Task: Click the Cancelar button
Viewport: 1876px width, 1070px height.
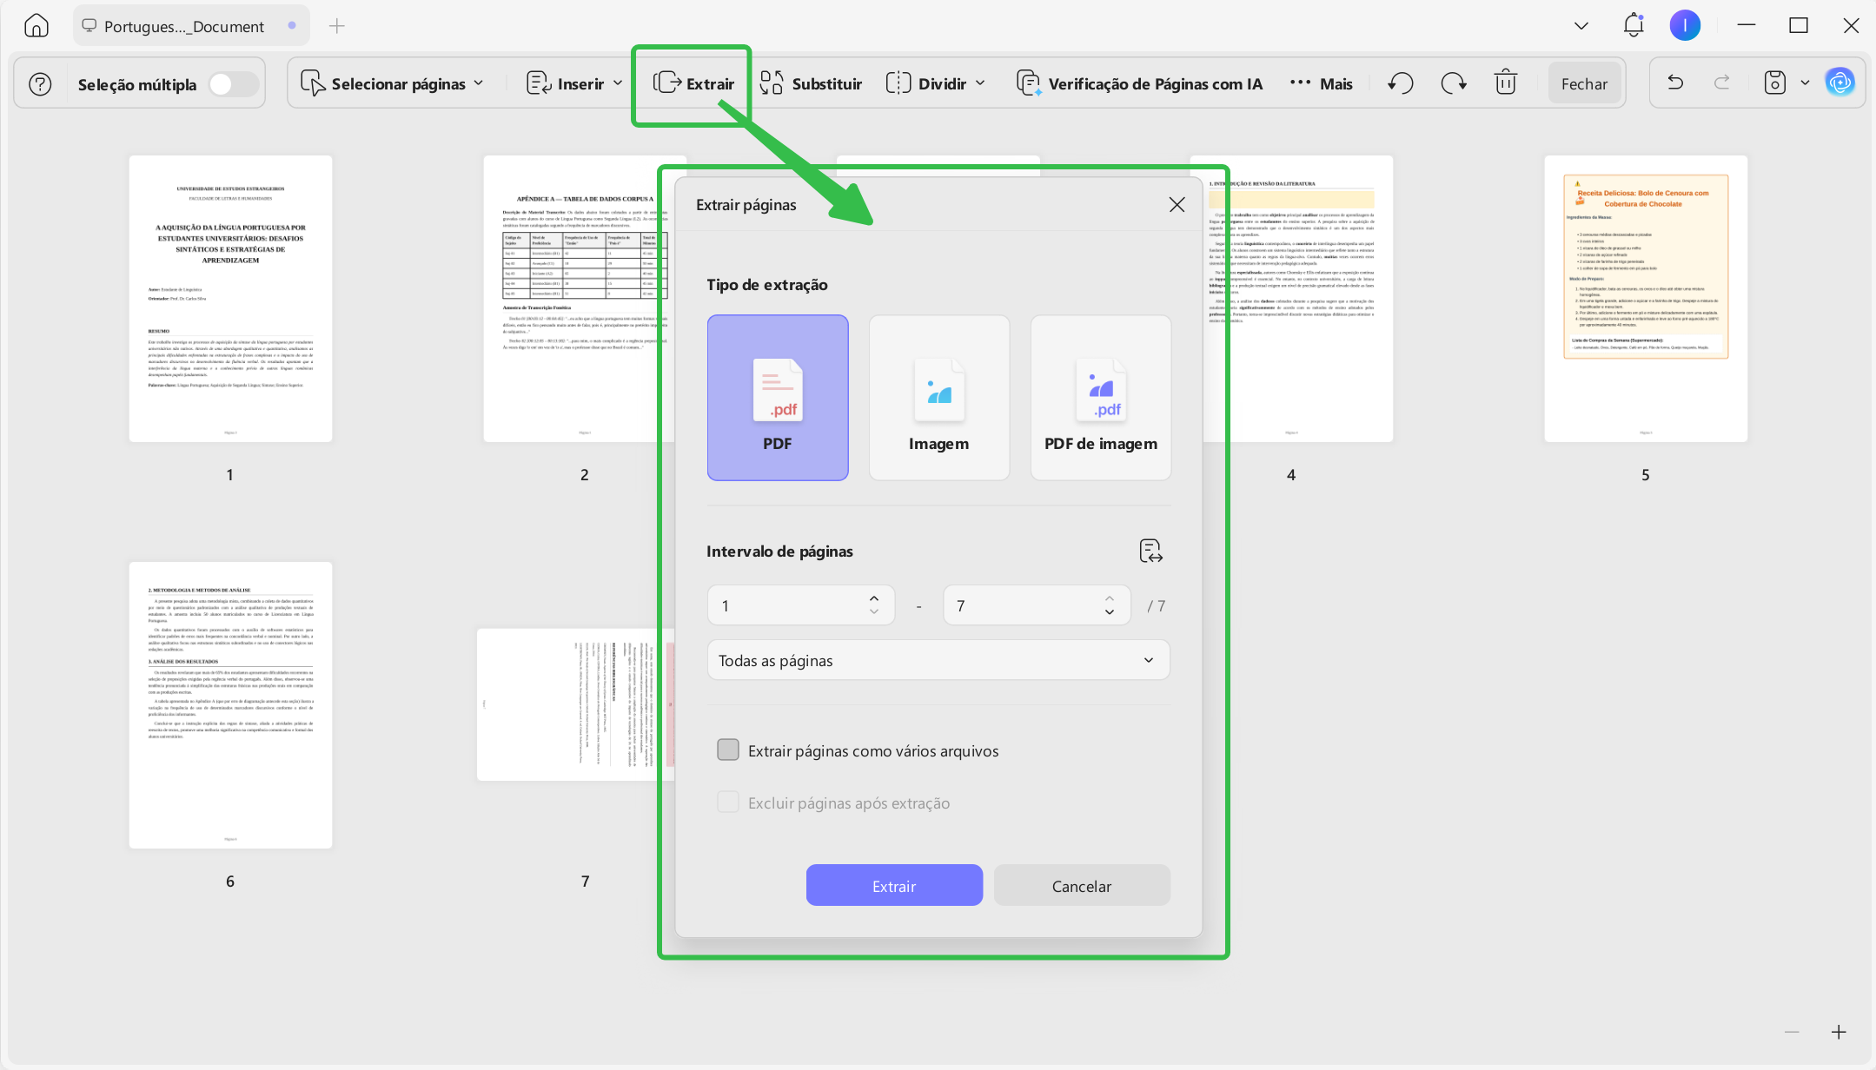Action: coord(1082,886)
